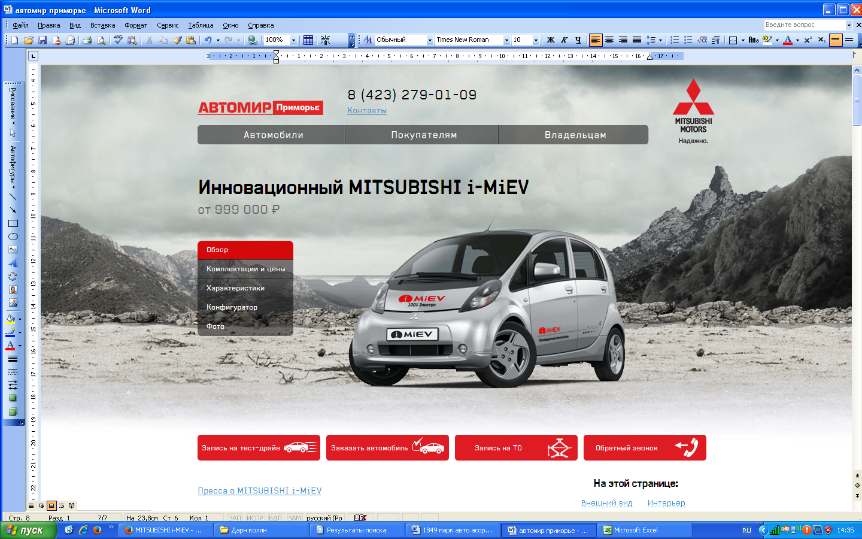Click the subscript x₂ button
The image size is (862, 539).
pos(821,40)
